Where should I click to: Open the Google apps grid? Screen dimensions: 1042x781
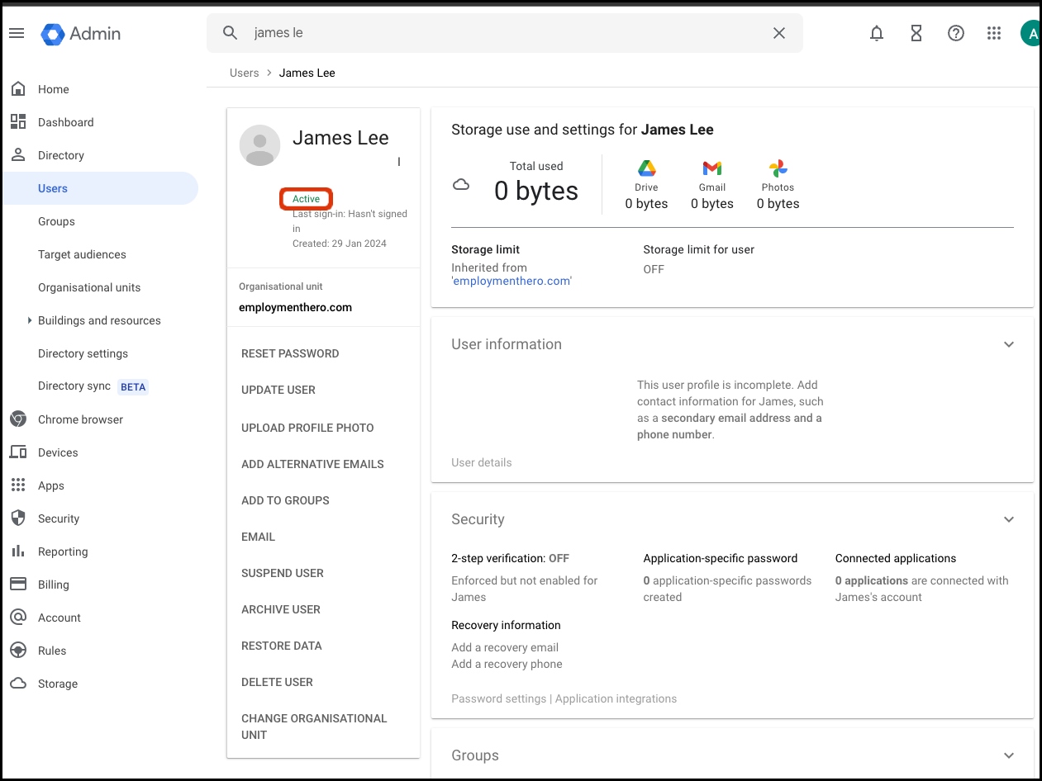click(x=994, y=33)
